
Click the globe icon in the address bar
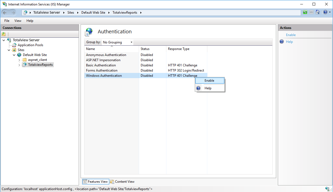(x=25, y=13)
